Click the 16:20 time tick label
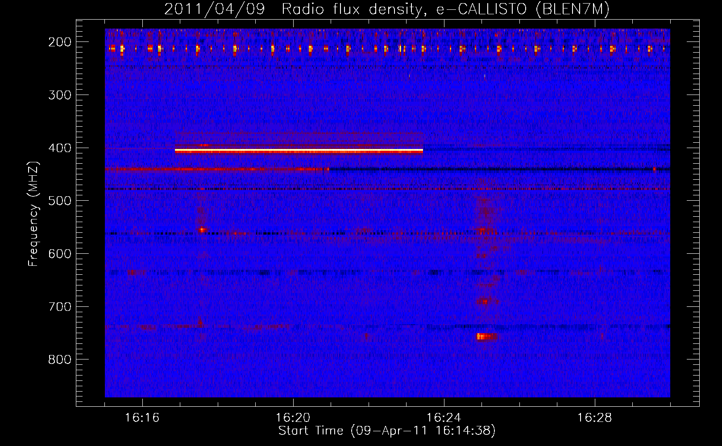The image size is (722, 446). 293,418
